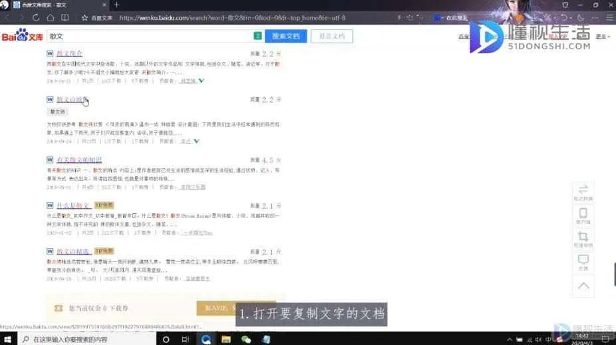
Task: Open WeChat from taskbar
Action: [x=246, y=339]
